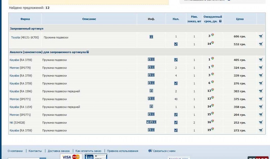This screenshot has width=270, height=159.
Task: Click the Связаться с нами link
Action: click(x=164, y=151)
